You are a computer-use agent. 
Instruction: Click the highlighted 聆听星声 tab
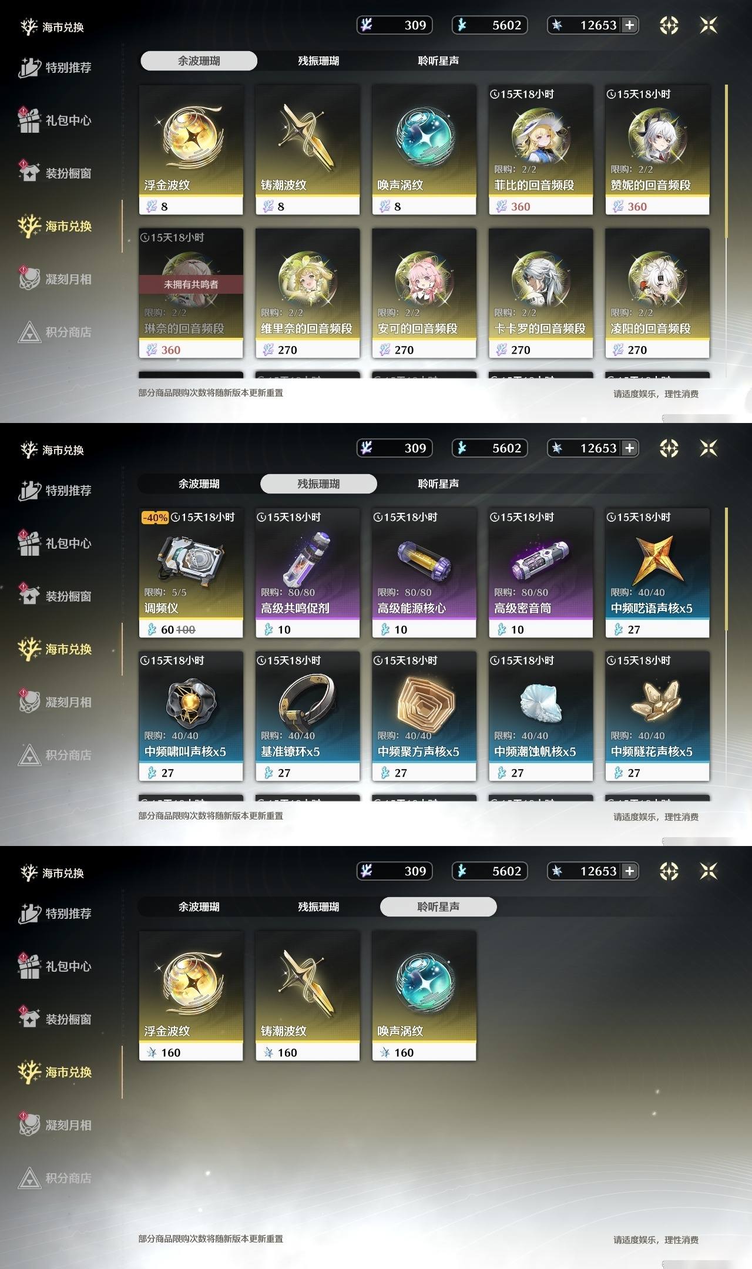click(x=438, y=907)
